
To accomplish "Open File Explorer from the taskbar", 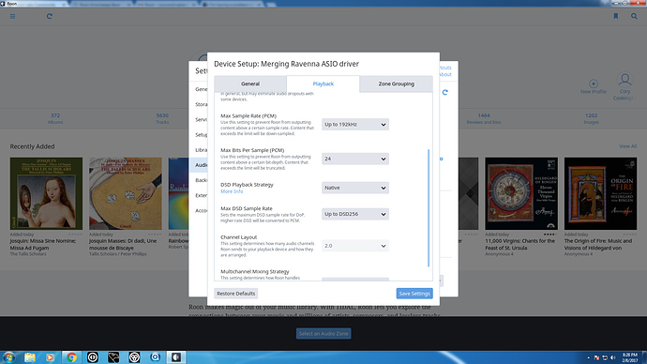I will (x=30, y=357).
